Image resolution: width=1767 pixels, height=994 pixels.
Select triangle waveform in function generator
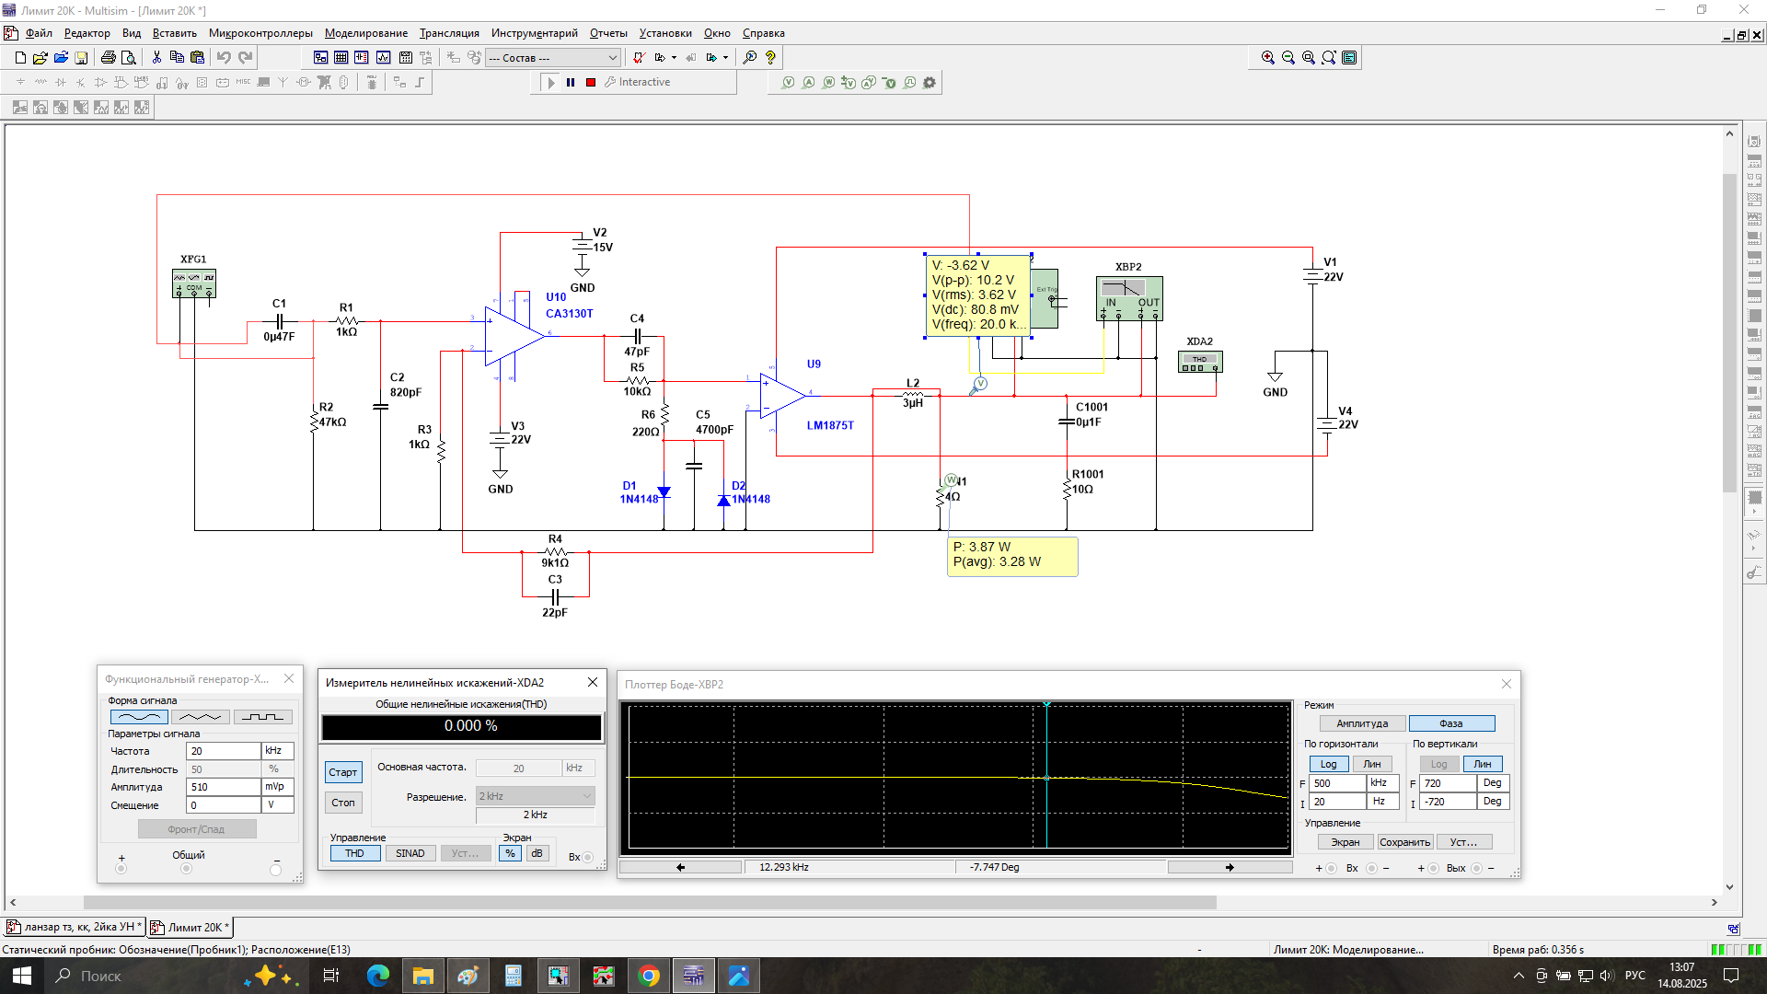click(200, 717)
